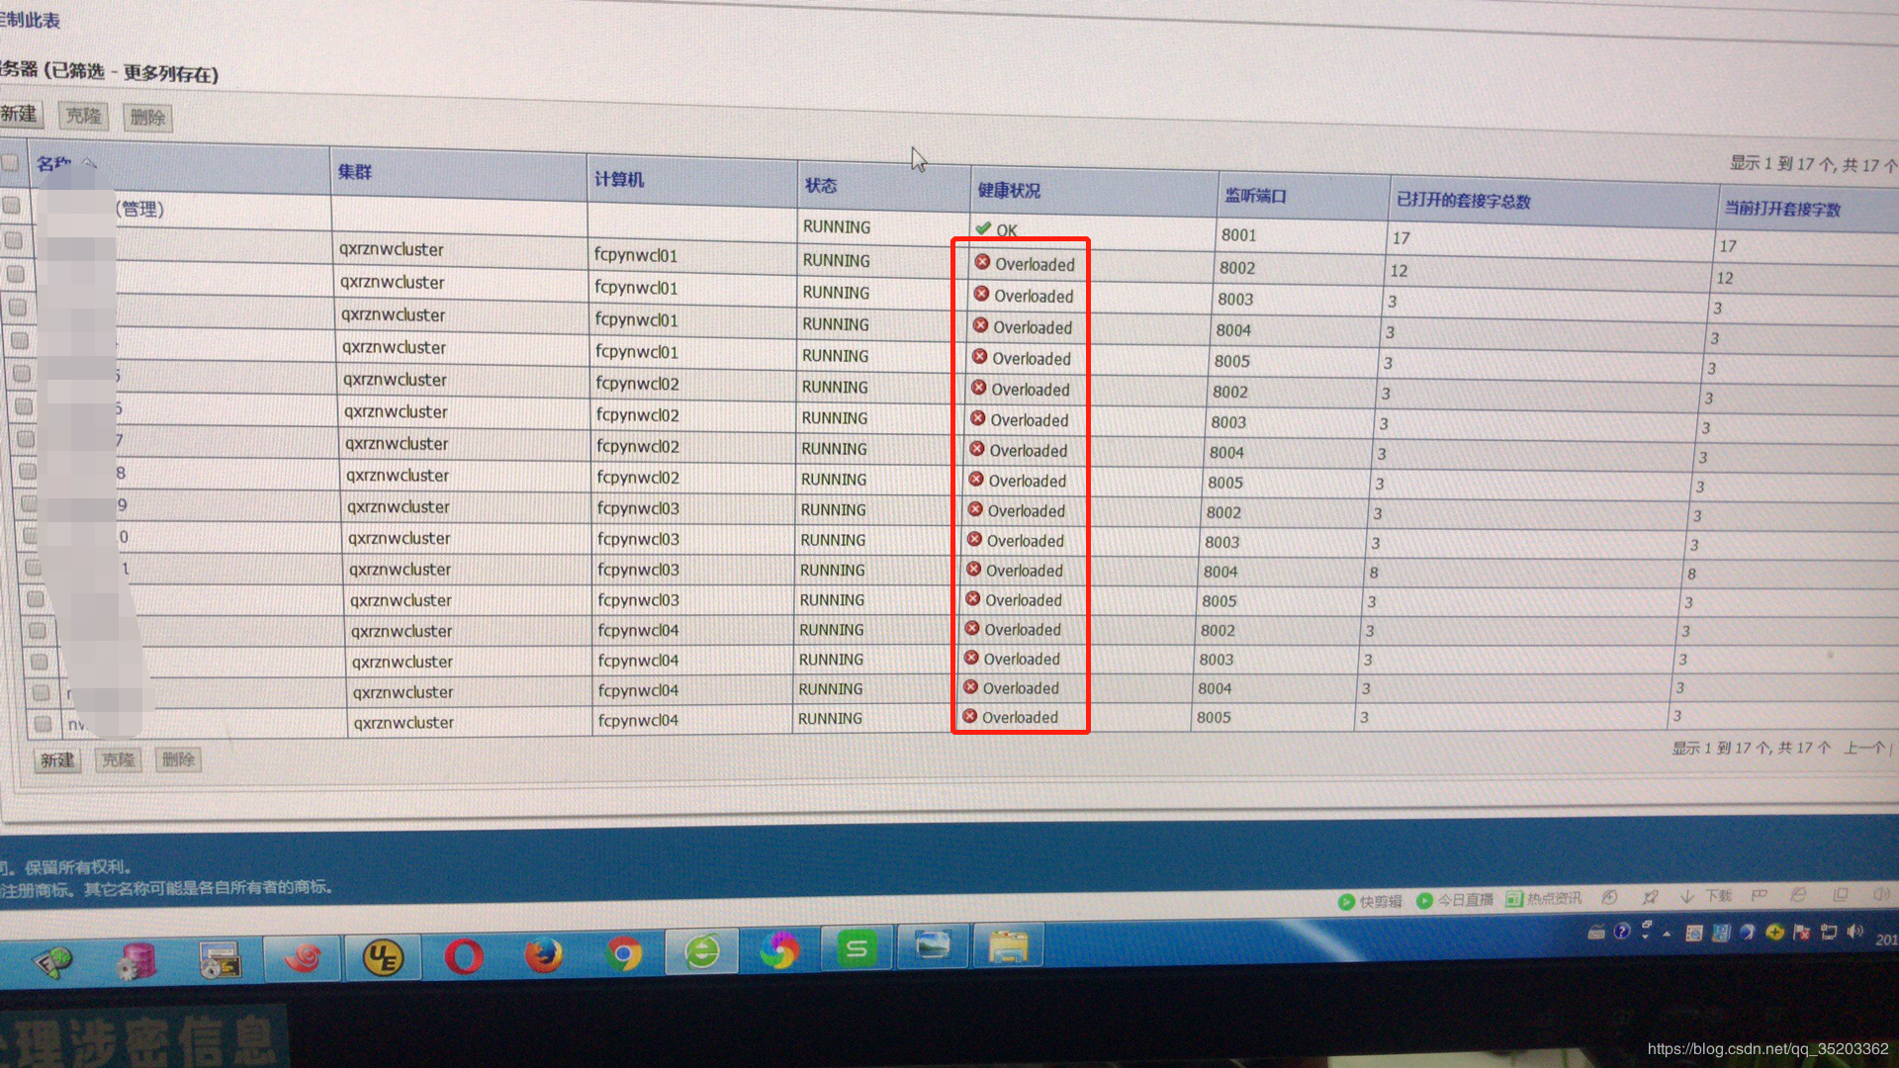
Task: Tick the select-all checkbox in table header
Action: [x=11, y=163]
